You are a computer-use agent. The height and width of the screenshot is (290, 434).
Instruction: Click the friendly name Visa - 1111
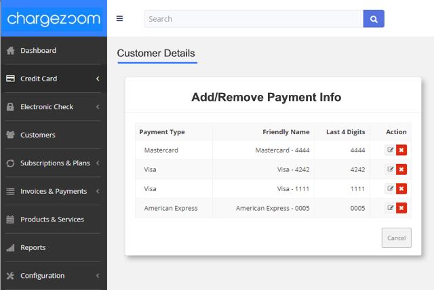pos(294,189)
